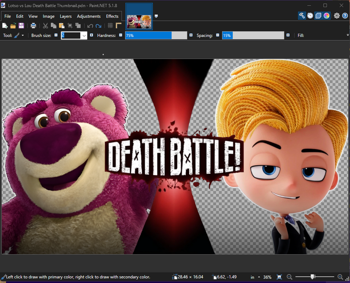The height and width of the screenshot is (283, 350).
Task: Click the Crop to Selection icon
Action: [70, 26]
